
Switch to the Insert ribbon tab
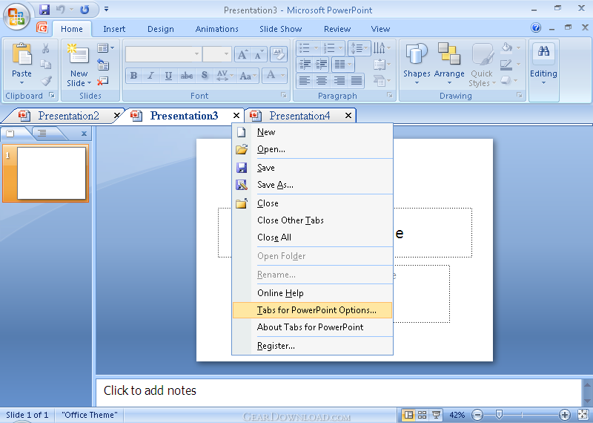point(114,29)
